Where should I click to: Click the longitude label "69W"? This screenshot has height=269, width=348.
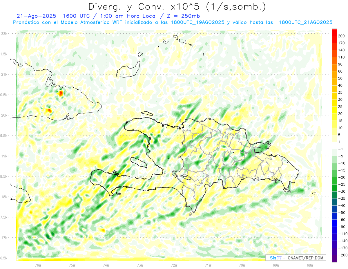[x=276, y=265]
